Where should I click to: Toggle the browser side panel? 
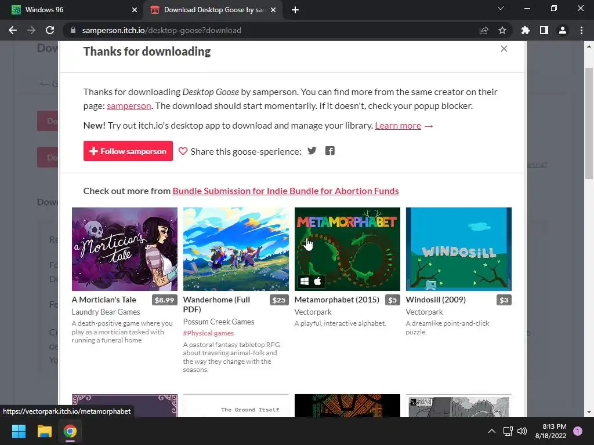click(544, 30)
